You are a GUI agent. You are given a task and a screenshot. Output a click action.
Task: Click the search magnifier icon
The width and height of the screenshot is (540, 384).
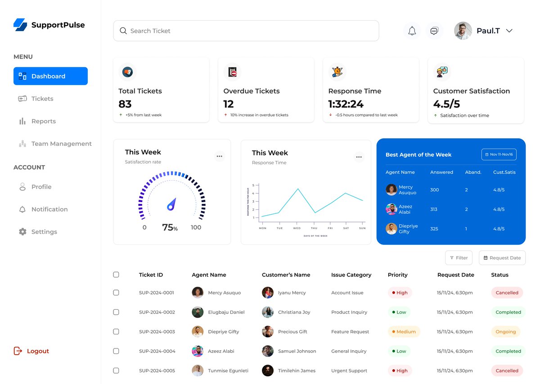123,31
